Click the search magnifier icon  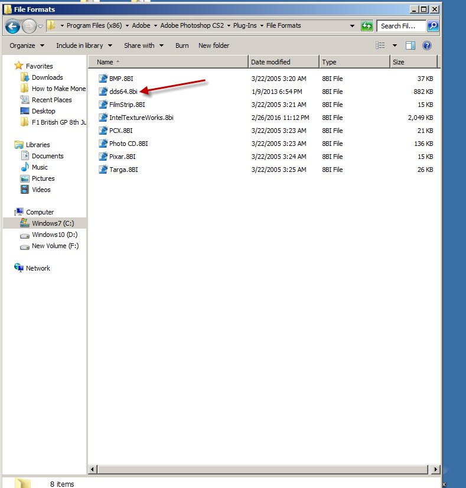point(433,26)
